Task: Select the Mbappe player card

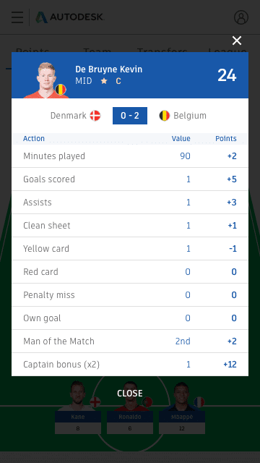Action: 182,408
